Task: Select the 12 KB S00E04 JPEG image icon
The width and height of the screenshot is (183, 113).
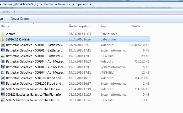Action: click(3, 73)
